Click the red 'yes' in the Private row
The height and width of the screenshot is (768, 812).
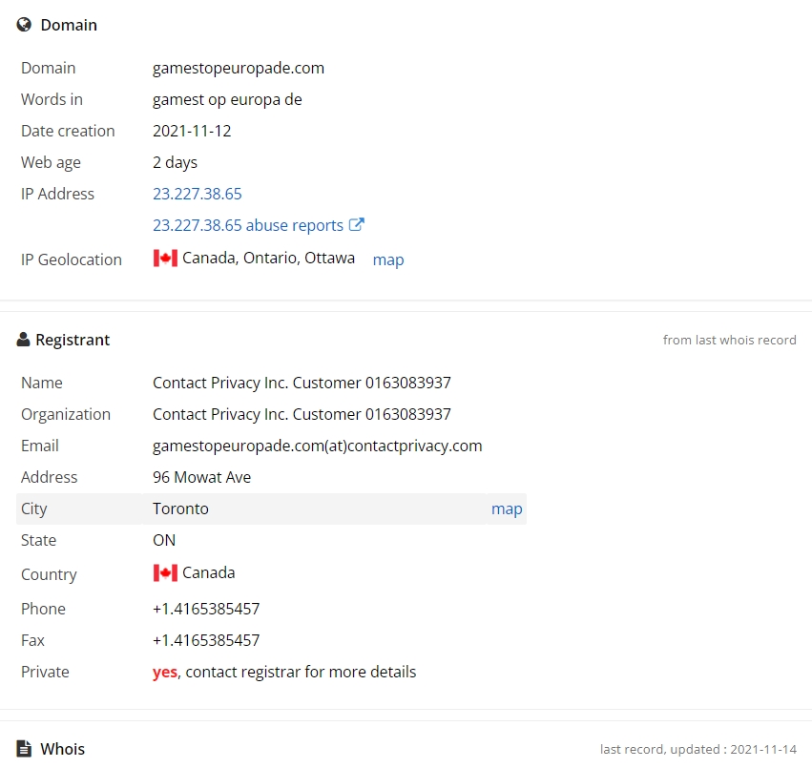164,672
